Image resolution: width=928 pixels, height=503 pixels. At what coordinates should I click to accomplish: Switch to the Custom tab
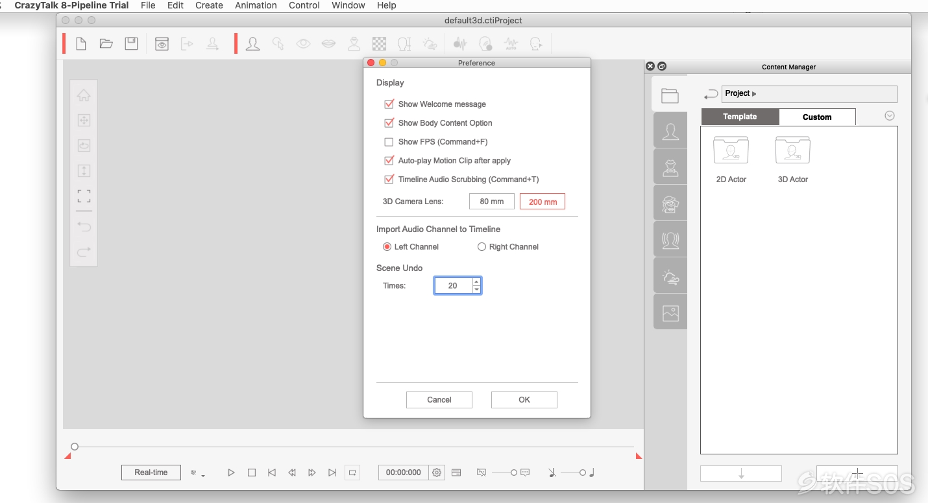point(817,117)
